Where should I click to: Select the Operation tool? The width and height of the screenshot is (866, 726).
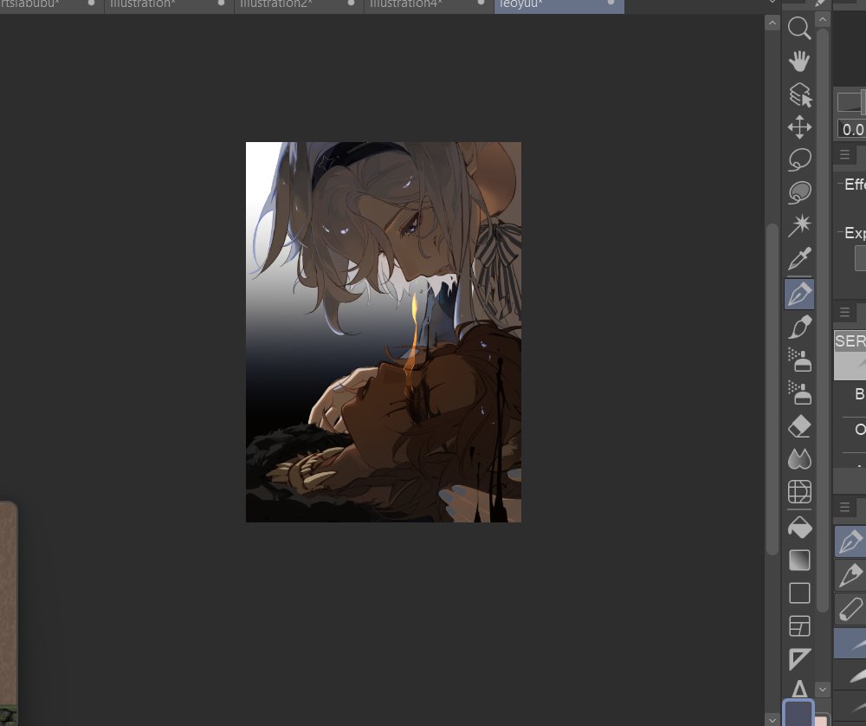point(799,94)
